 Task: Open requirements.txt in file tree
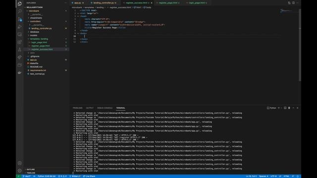38,70
